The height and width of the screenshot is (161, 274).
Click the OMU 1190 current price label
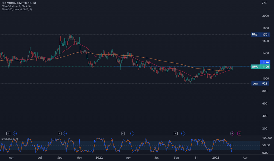pos(260,67)
